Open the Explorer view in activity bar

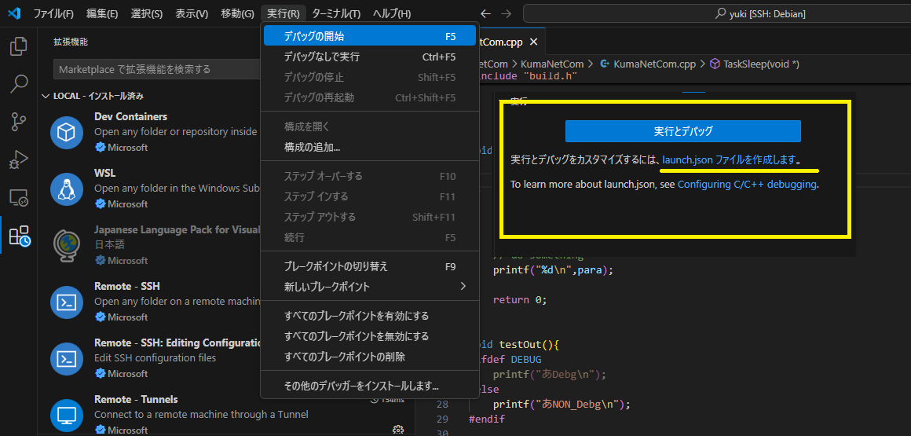(x=19, y=46)
